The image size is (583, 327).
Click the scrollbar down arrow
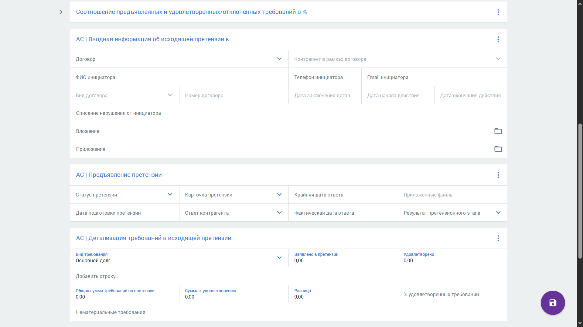pyautogui.click(x=580, y=324)
